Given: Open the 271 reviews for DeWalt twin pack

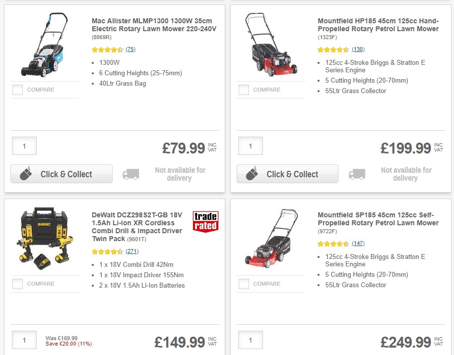Looking at the screenshot, I should coord(133,252).
